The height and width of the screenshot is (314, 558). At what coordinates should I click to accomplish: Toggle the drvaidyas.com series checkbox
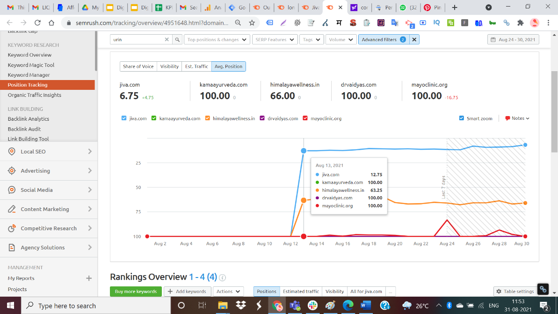click(x=262, y=118)
